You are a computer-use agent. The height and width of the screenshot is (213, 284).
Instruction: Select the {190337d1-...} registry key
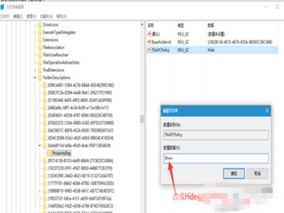80,199
